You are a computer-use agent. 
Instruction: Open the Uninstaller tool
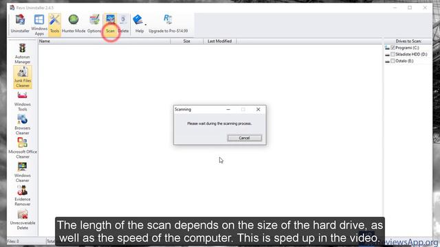pos(20,25)
